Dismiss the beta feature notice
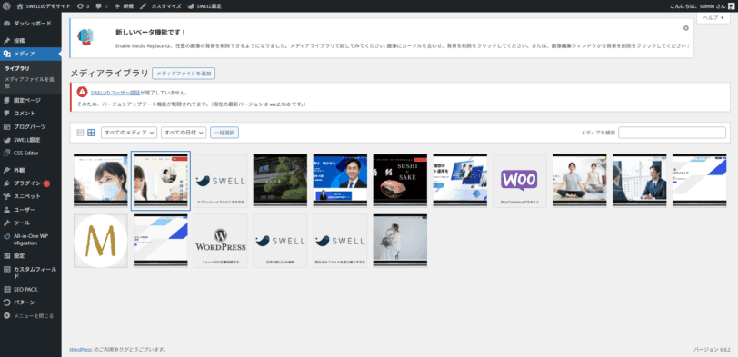This screenshot has width=738, height=357. pos(686,28)
